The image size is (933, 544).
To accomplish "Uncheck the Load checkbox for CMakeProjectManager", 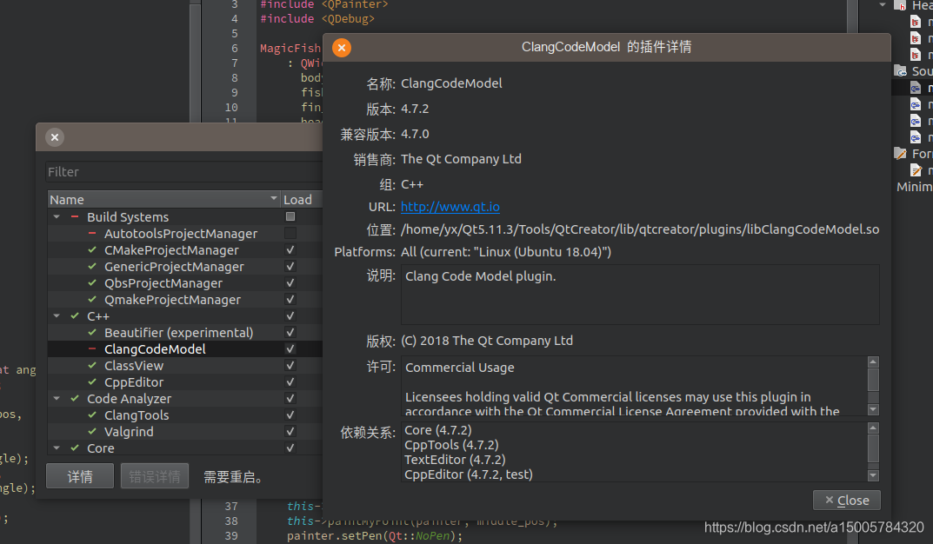I will (290, 249).
